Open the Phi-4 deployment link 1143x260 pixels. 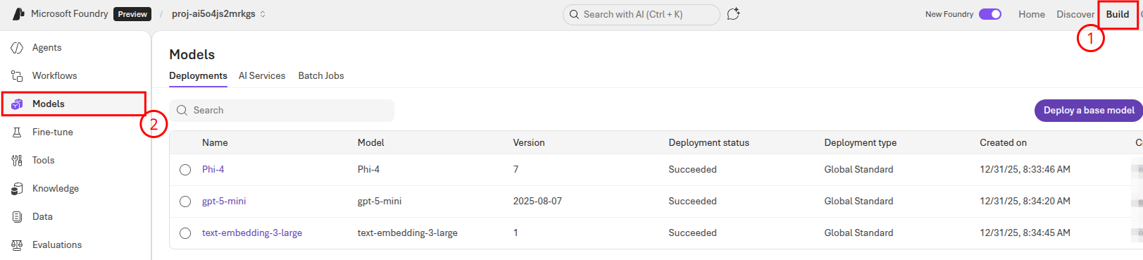click(213, 169)
